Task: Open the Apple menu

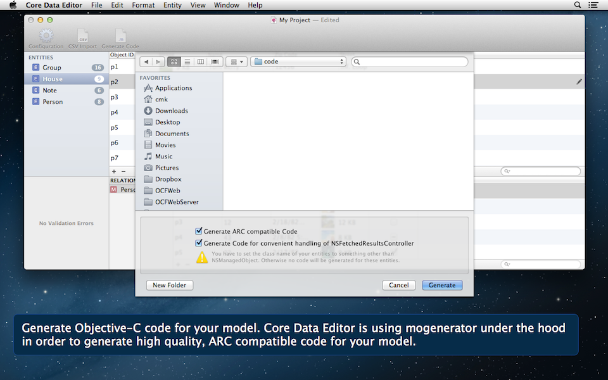Action: [x=13, y=5]
